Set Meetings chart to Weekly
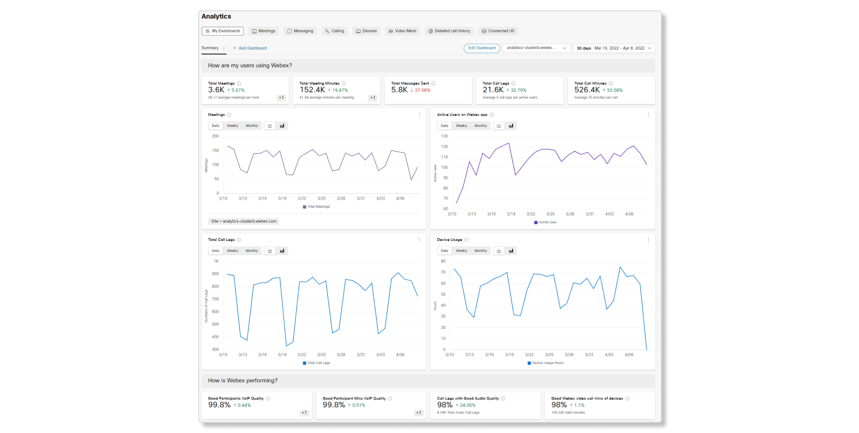Viewport: 859px width, 433px height. (232, 126)
